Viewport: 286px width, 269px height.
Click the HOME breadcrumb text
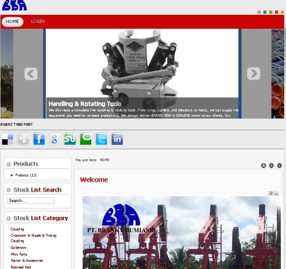[x=105, y=160]
